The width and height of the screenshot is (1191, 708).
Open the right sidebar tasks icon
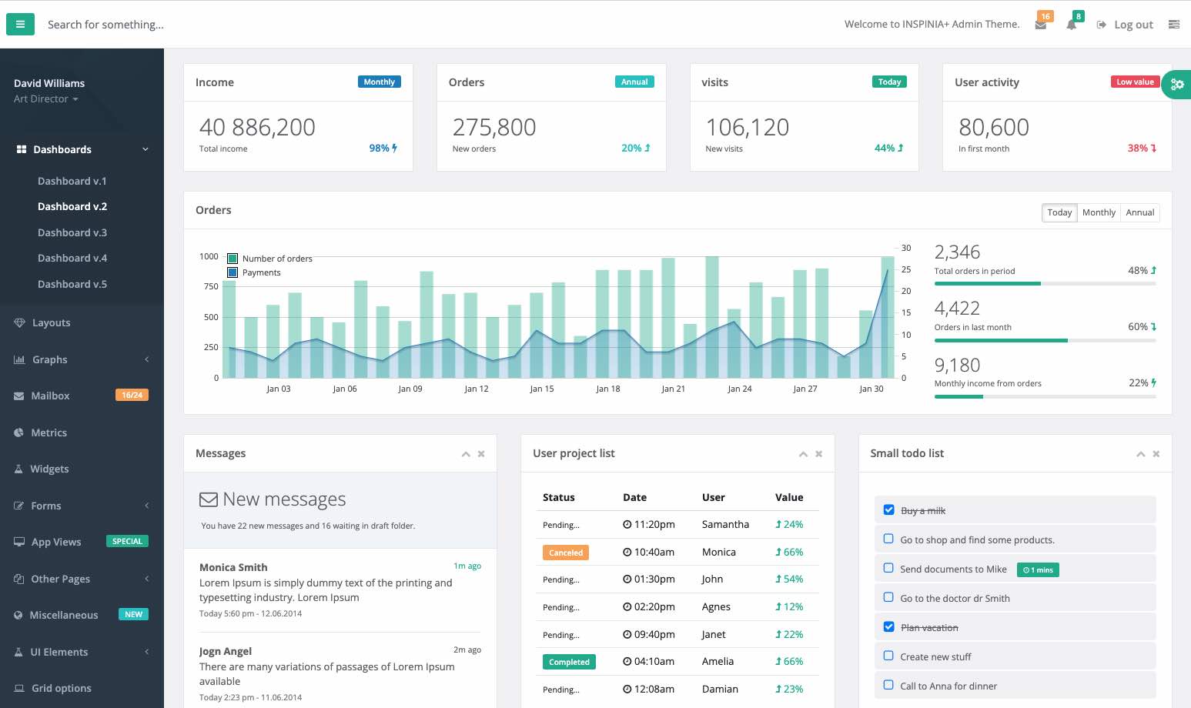coord(1173,25)
